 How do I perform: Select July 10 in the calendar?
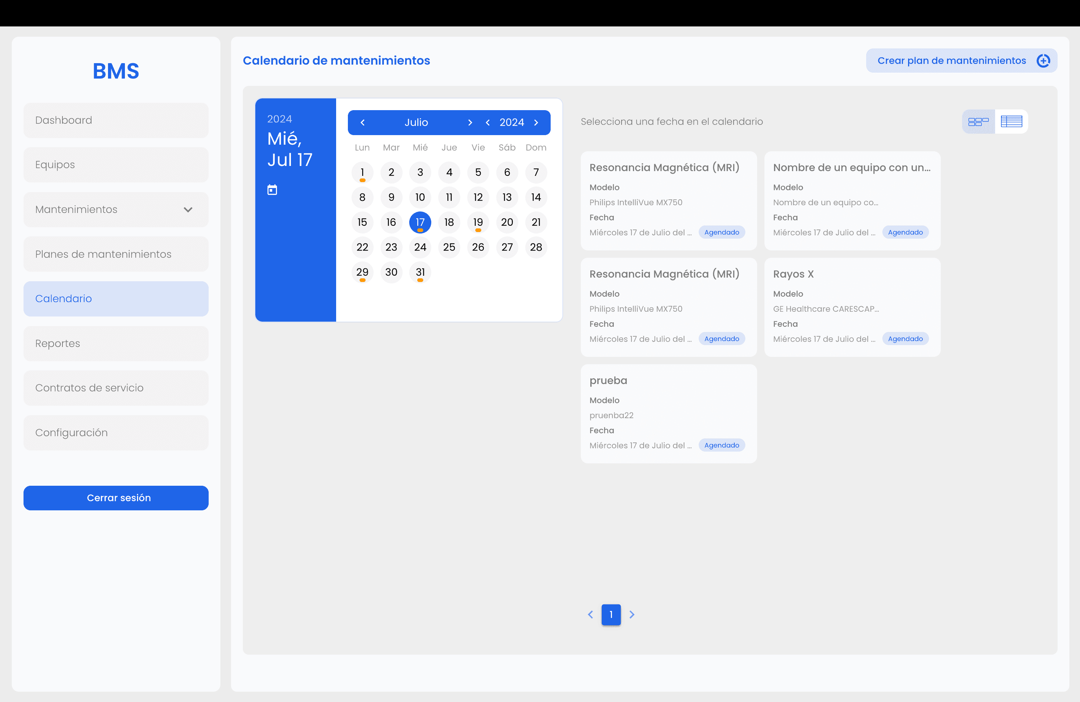420,197
